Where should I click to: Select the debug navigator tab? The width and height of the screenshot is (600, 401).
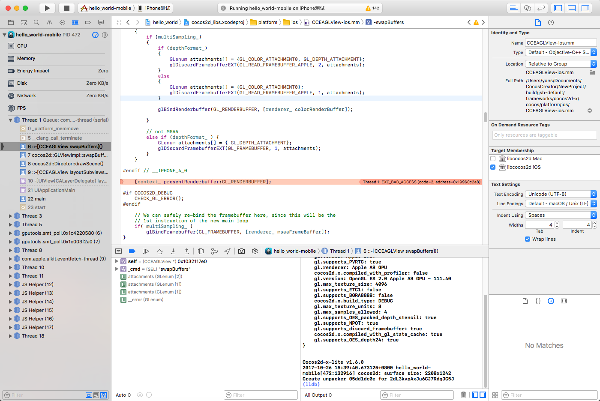pyautogui.click(x=75, y=22)
